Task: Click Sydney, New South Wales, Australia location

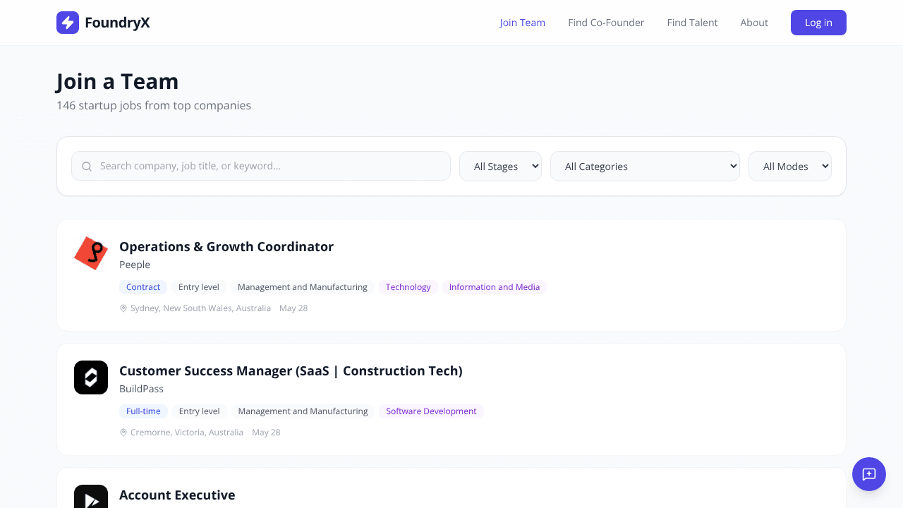Action: (200, 308)
